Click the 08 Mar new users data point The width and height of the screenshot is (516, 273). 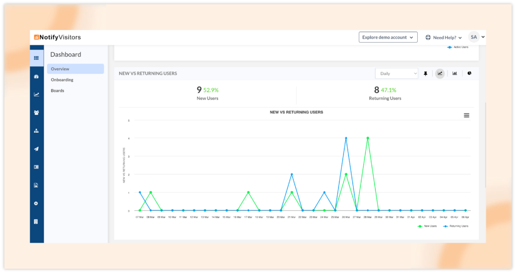point(151,193)
